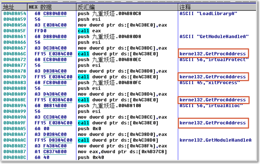Select address 004B8A9F
This screenshot has width=260, height=164.
point(15,123)
